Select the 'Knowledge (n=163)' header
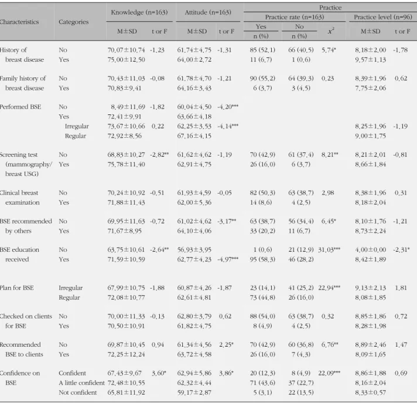This screenshot has width=417, height=403. (139, 12)
